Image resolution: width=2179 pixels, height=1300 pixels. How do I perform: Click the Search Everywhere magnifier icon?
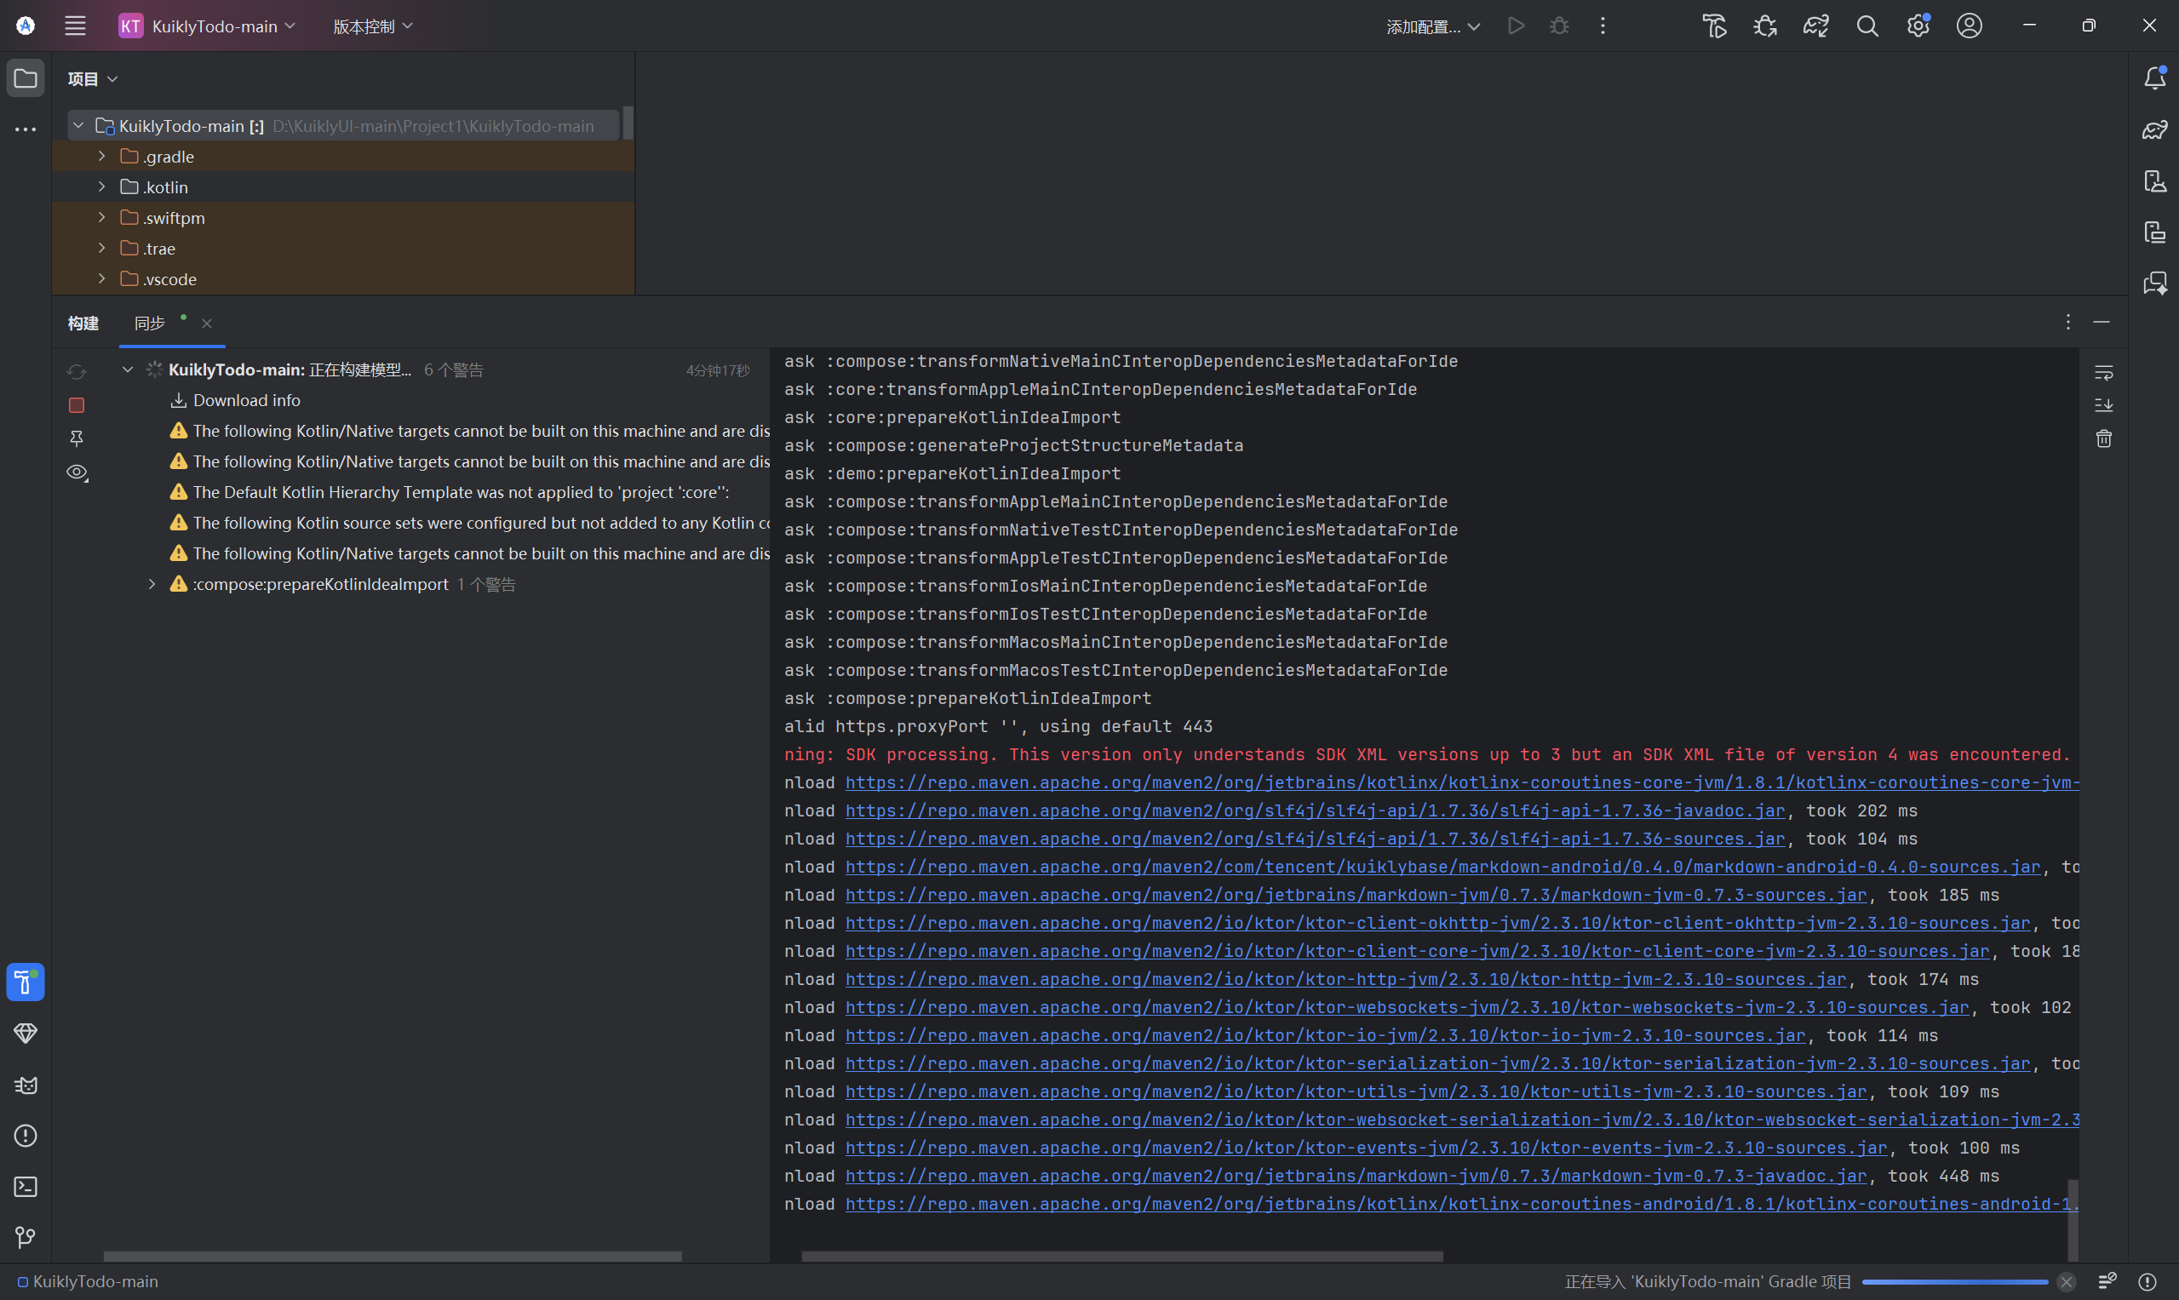1867,26
